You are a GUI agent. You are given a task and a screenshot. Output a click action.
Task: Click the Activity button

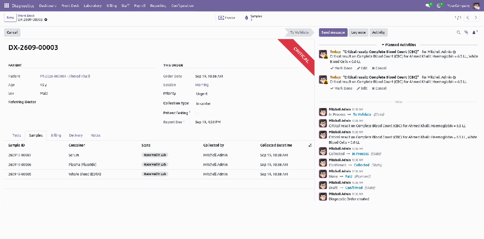click(378, 32)
